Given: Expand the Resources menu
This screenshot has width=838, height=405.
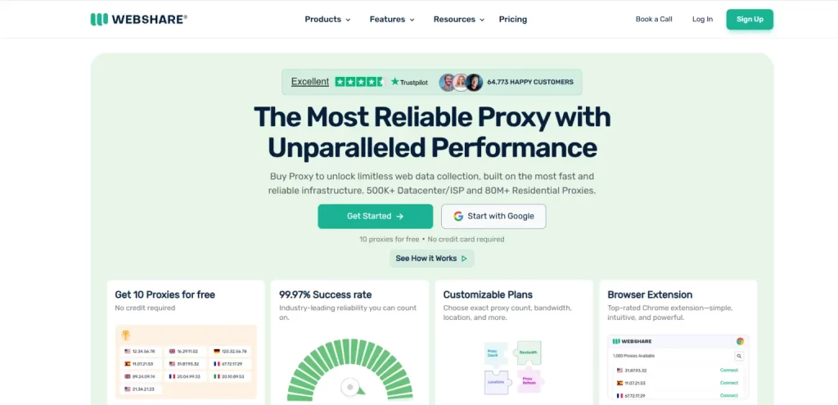Looking at the screenshot, I should point(458,19).
